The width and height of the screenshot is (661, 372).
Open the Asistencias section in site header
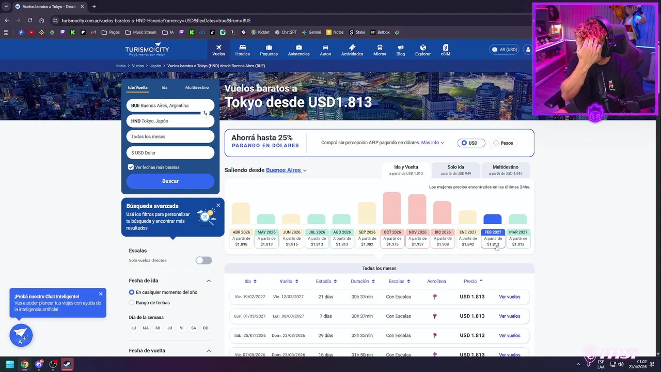coord(298,50)
